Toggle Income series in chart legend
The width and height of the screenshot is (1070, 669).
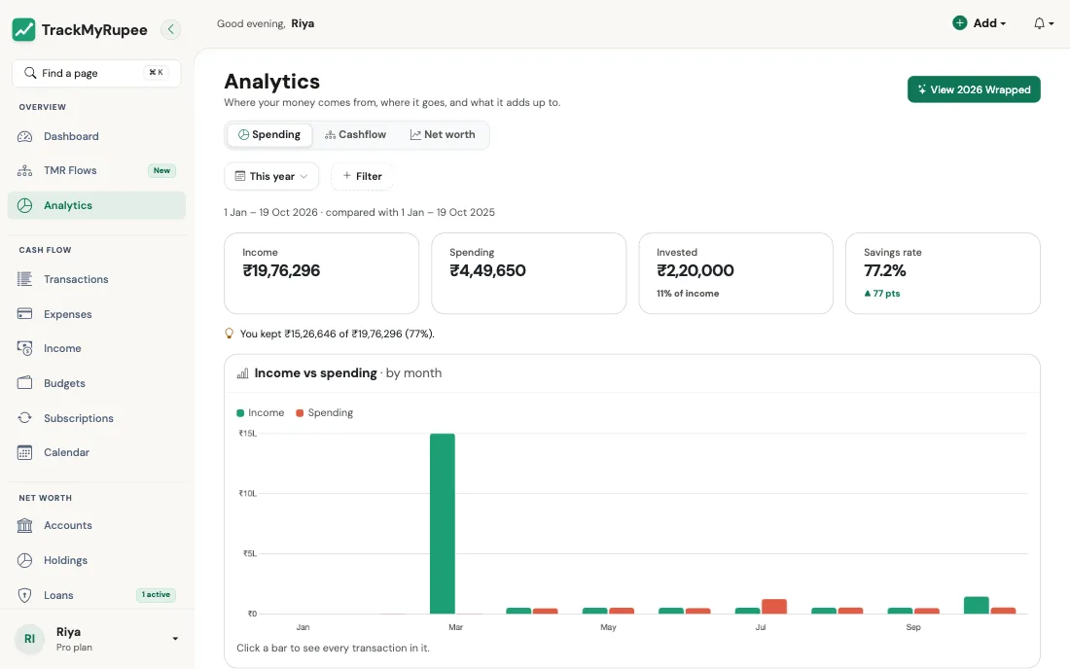click(260, 412)
